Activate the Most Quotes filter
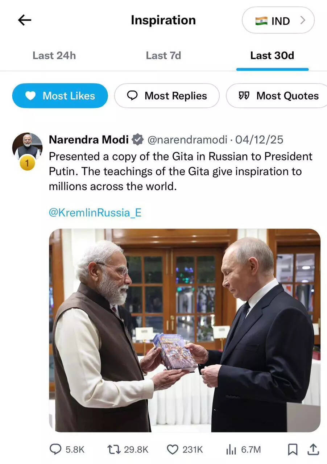Image resolution: width=327 pixels, height=464 pixels. pos(277,96)
